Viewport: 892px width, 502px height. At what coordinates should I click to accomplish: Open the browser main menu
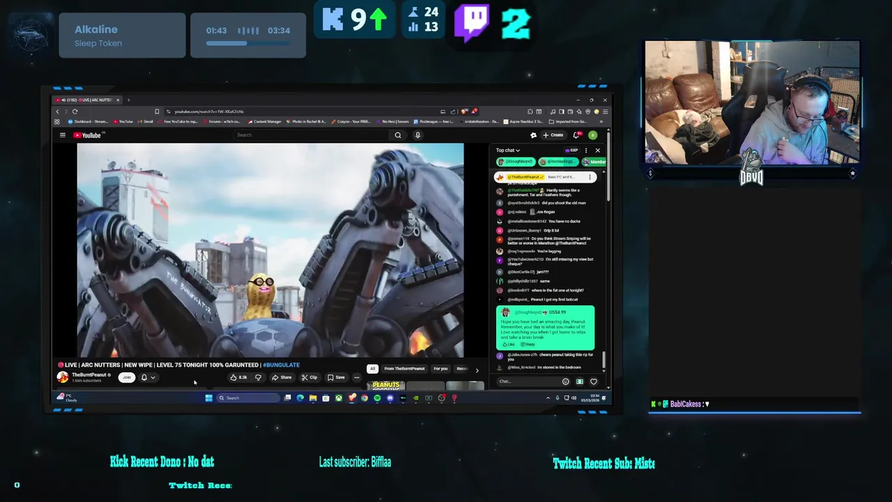tap(606, 112)
